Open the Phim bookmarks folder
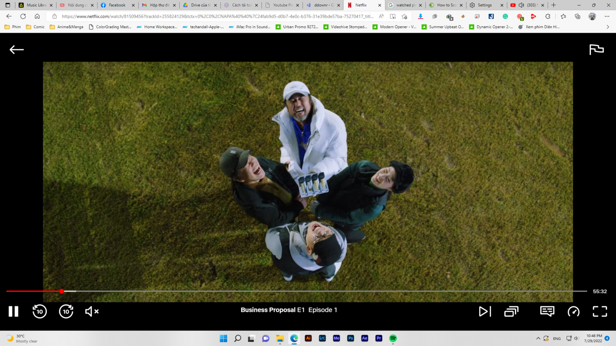This screenshot has width=616, height=346. pyautogui.click(x=13, y=27)
